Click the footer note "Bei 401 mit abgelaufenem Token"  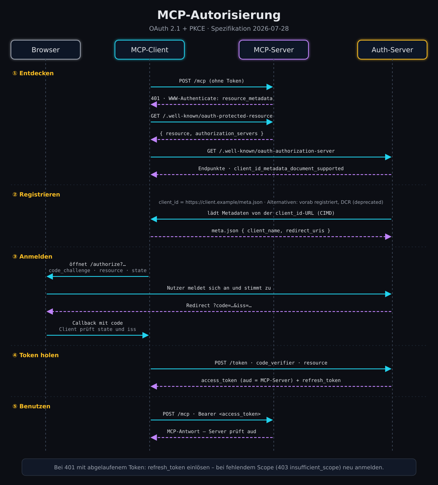point(219,467)
